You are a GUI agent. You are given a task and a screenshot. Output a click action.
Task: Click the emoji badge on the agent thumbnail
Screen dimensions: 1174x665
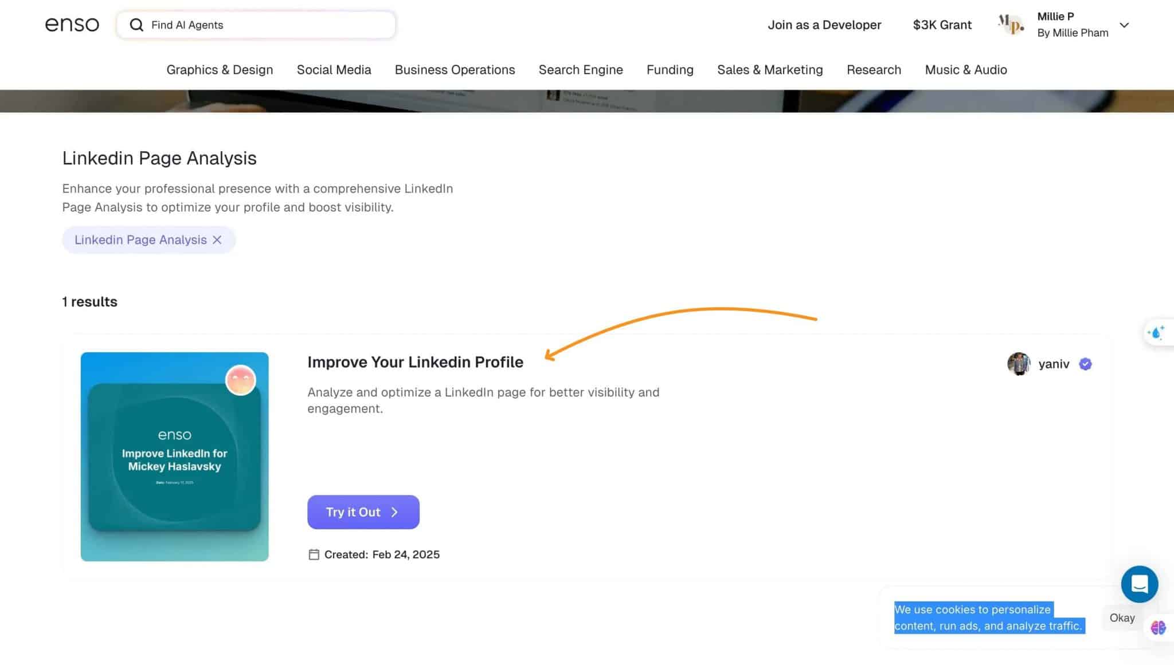point(241,380)
